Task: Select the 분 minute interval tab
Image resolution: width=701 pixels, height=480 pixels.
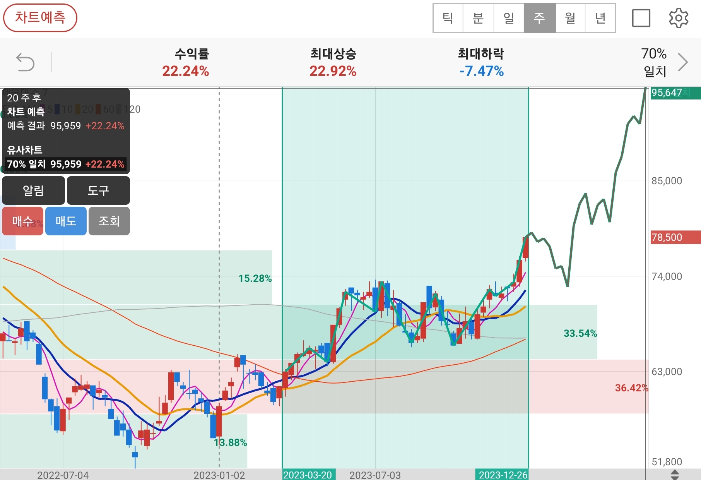Action: pos(478,18)
